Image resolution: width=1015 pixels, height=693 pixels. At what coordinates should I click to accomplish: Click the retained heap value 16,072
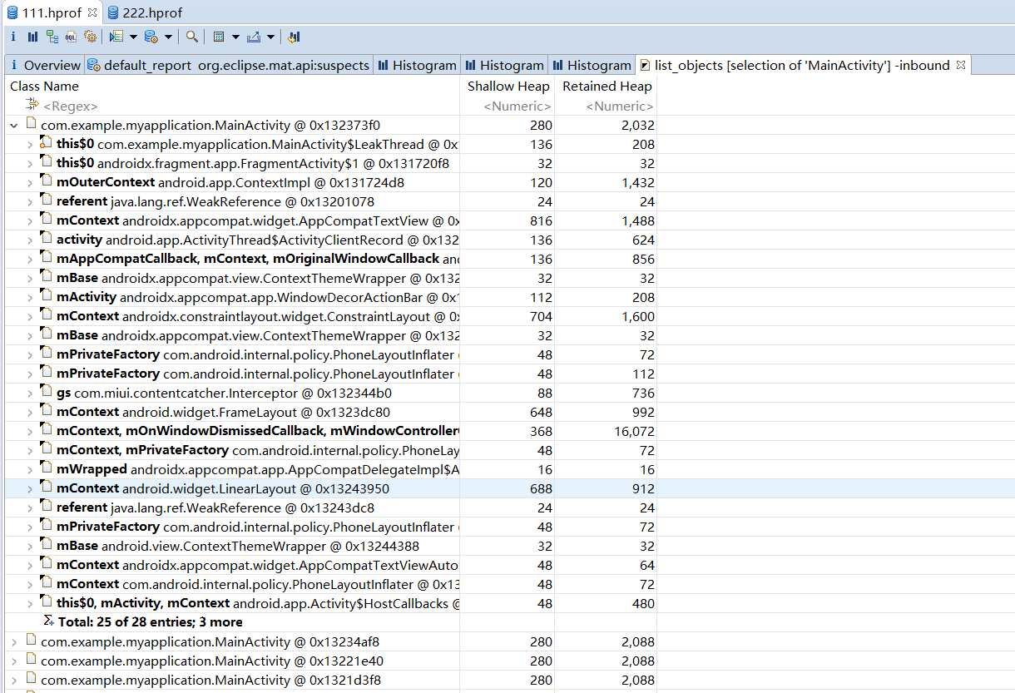(x=635, y=432)
